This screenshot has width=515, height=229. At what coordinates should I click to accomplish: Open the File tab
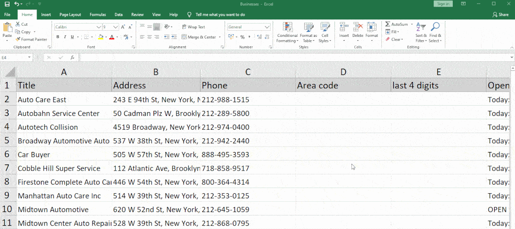pyautogui.click(x=7, y=14)
